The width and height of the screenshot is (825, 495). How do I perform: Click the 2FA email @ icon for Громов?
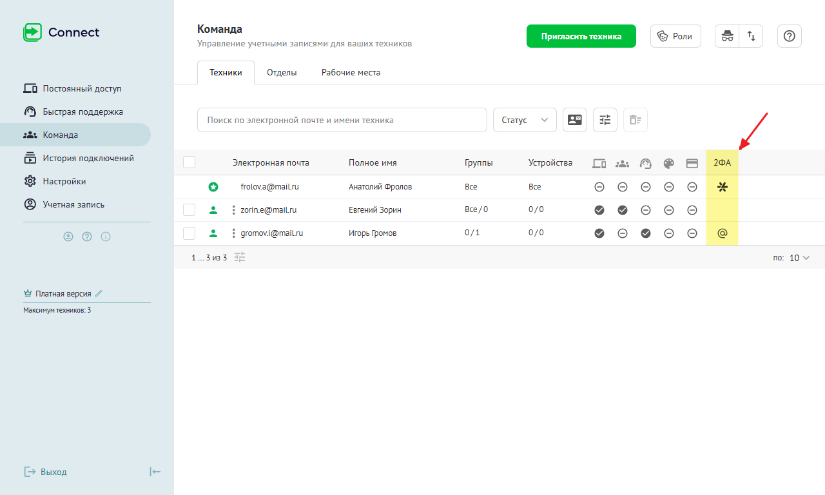click(x=722, y=233)
